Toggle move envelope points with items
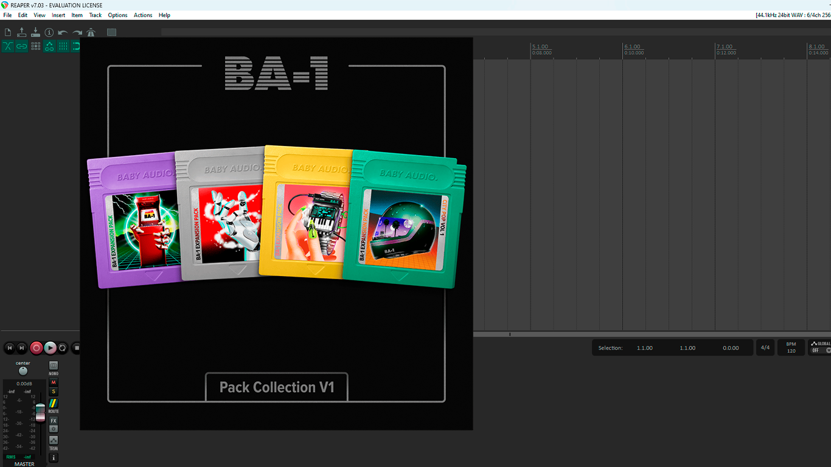Viewport: 831px width, 467px height. coord(49,46)
